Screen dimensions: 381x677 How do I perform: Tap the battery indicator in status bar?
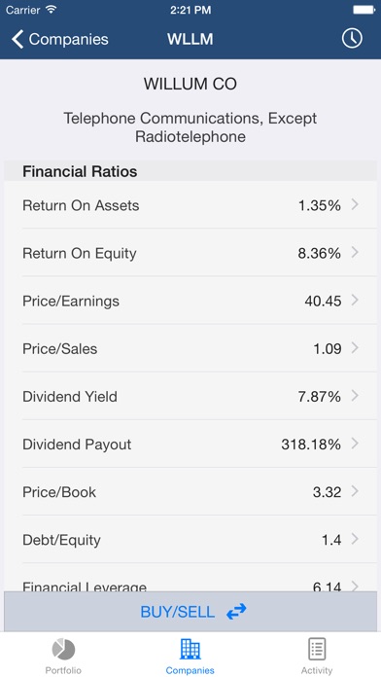click(364, 10)
